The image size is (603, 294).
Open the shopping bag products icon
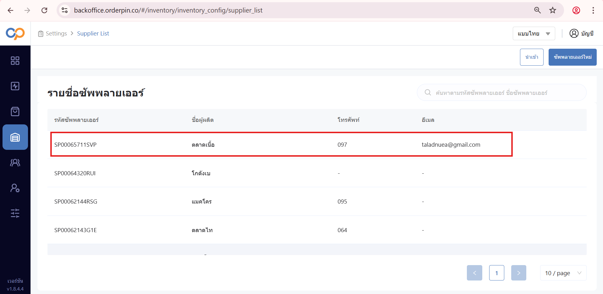click(15, 112)
